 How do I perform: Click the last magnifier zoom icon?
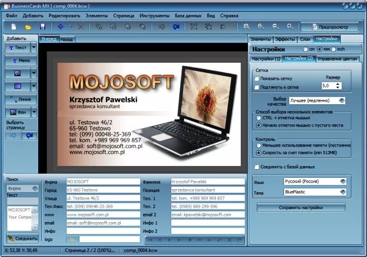[x=290, y=27]
